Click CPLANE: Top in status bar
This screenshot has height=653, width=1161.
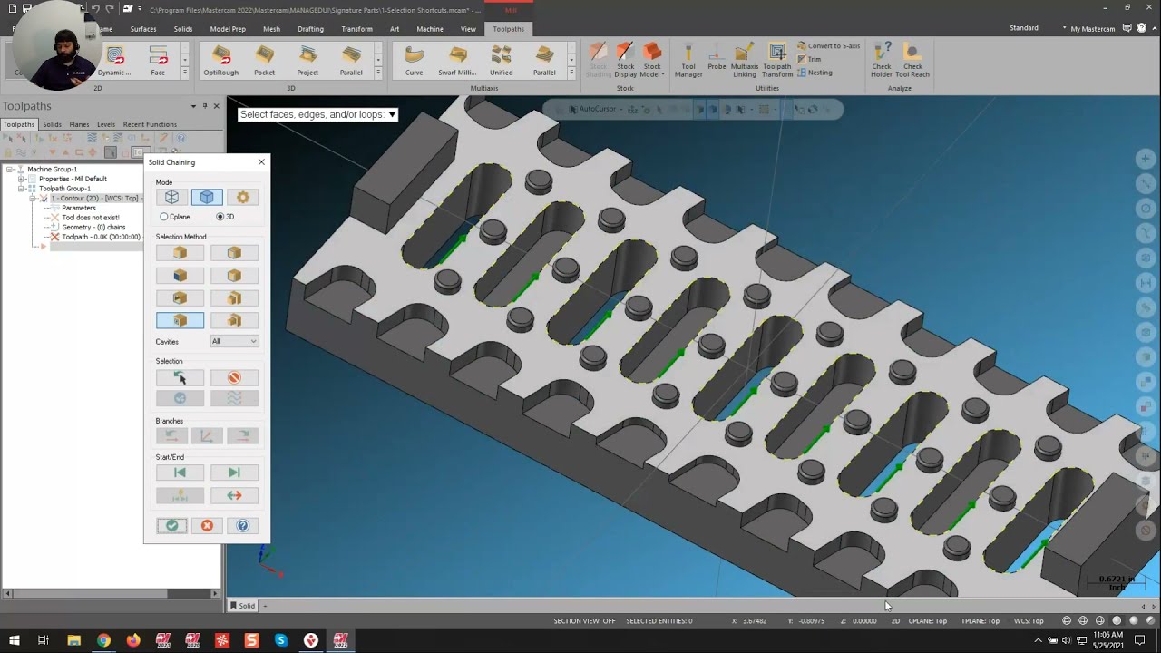pyautogui.click(x=928, y=621)
